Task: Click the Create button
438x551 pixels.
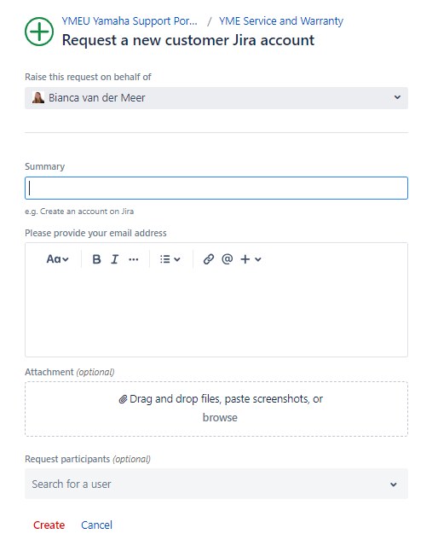Action: point(49,525)
